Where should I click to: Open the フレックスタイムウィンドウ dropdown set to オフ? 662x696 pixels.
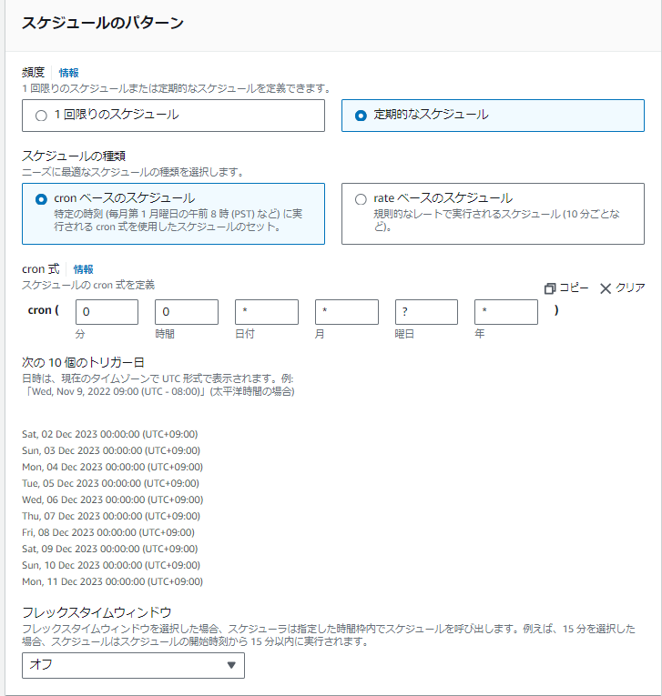[x=133, y=665]
